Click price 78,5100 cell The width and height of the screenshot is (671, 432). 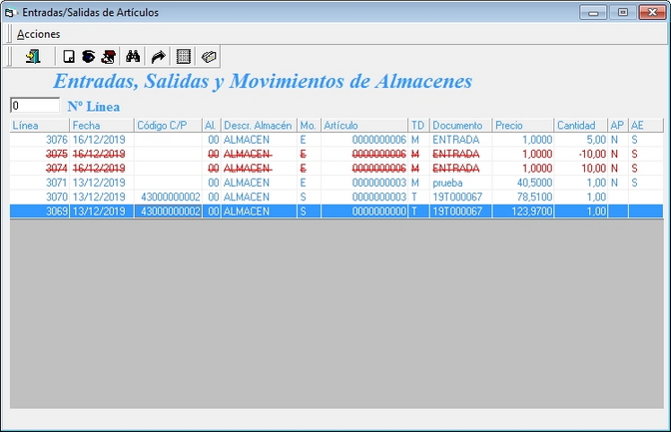[523, 198]
